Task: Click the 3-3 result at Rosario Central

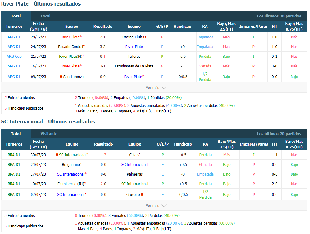Action: point(102,47)
